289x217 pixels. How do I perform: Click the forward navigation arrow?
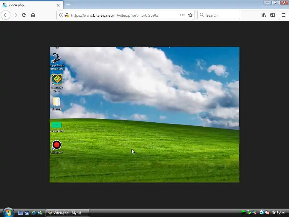15,15
